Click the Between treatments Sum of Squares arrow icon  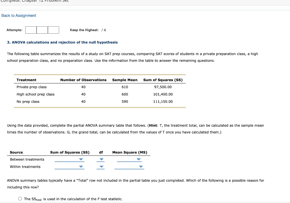[81, 159]
